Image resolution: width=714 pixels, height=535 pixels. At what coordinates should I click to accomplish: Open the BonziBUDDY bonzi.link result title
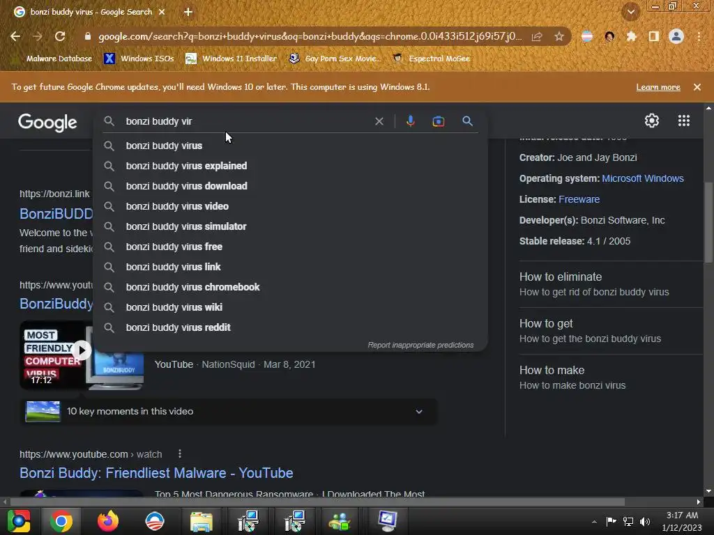click(56, 213)
